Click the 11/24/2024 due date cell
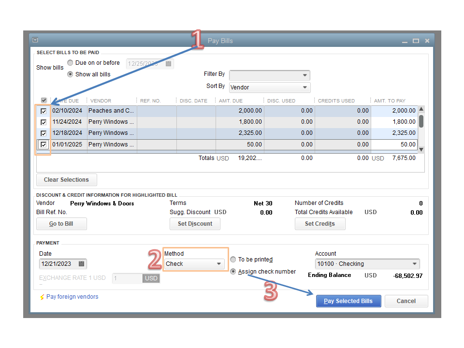This screenshot has height=348, width=464. point(69,122)
